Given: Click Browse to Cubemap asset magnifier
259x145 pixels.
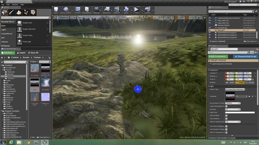Looking at the screenshot, I should click(x=253, y=96).
